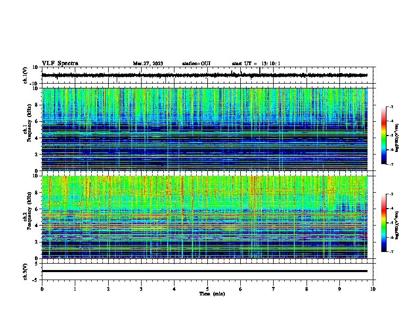Click the "-7" label on ch.2 color scale
The height and width of the screenshot is (324, 420).
tap(391, 251)
